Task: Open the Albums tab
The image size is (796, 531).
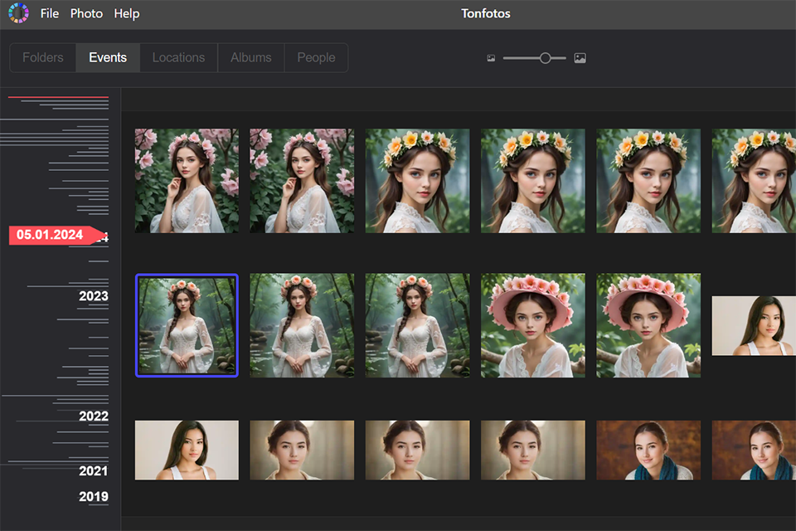Action: coord(250,57)
